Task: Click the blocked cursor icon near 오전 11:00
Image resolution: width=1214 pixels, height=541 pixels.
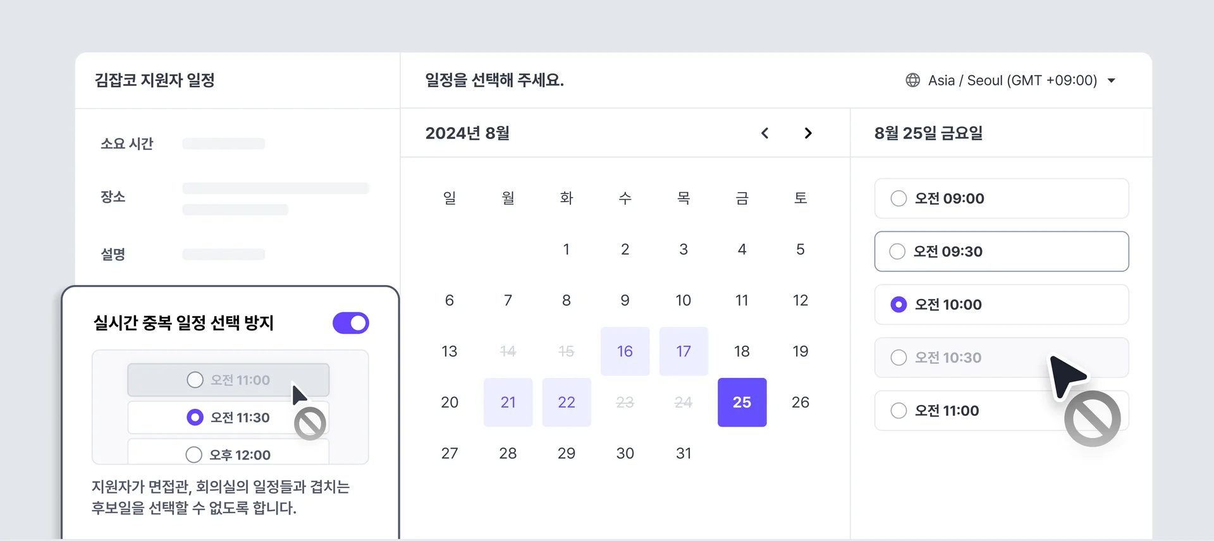Action: (x=310, y=422)
